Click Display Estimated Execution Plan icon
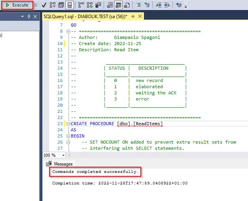The width and height of the screenshot is (248, 201). pos(52,5)
